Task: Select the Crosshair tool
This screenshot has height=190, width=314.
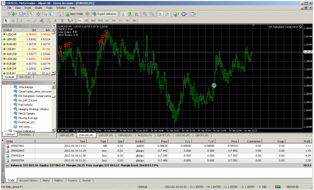Action: click(x=13, y=21)
